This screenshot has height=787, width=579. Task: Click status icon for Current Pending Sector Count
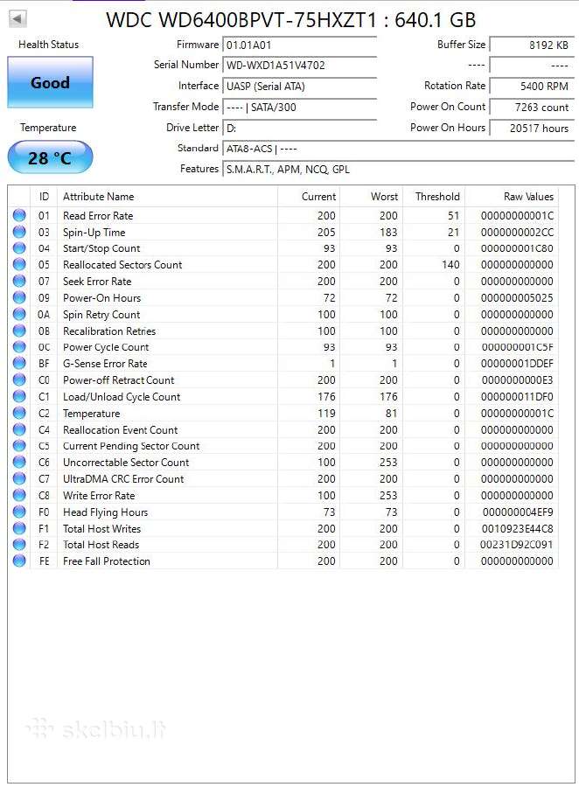[x=19, y=446]
